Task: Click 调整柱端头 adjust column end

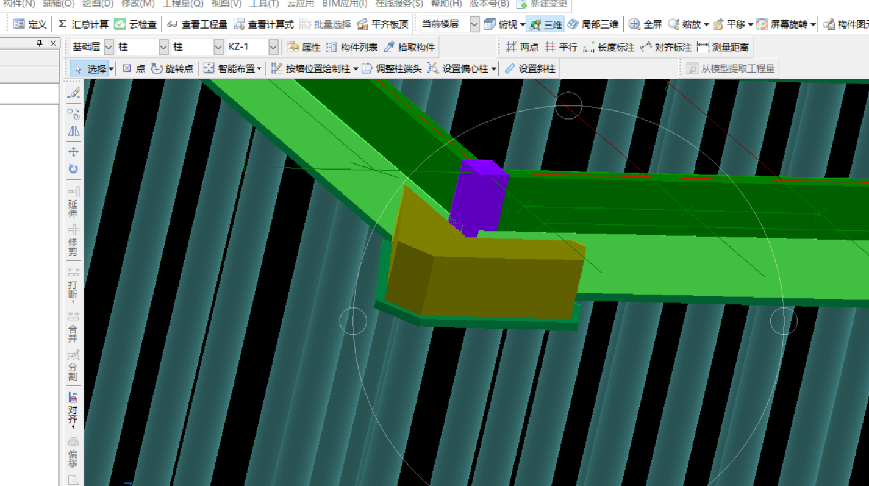Action: pyautogui.click(x=392, y=69)
